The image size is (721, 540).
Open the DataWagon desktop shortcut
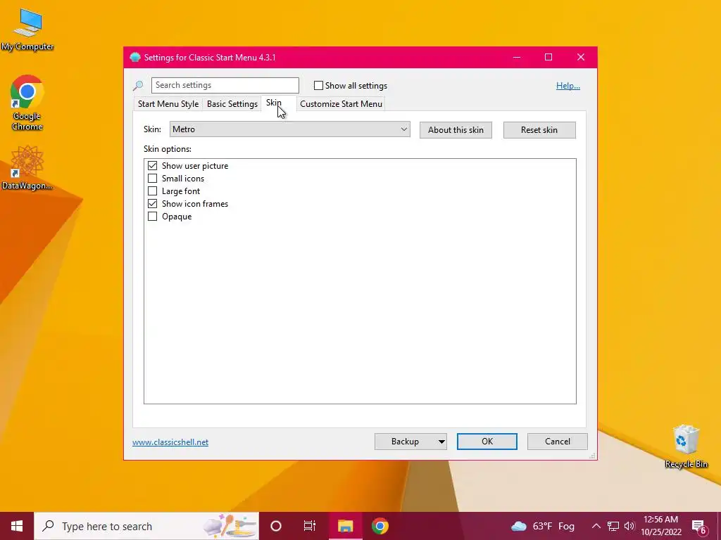tap(27, 167)
